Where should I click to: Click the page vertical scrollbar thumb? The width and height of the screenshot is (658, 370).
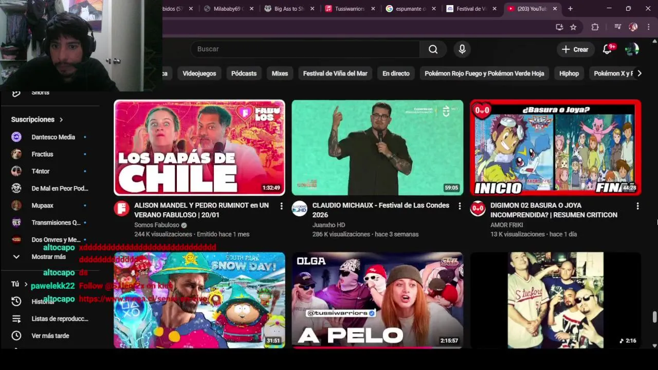click(x=654, y=317)
